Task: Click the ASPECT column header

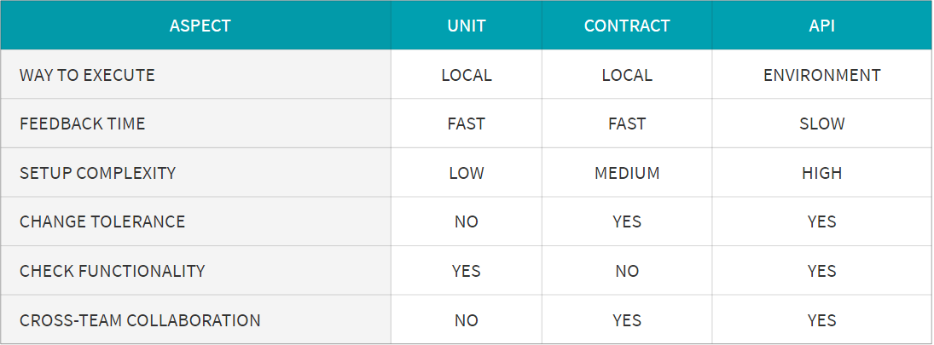Action: (x=200, y=26)
